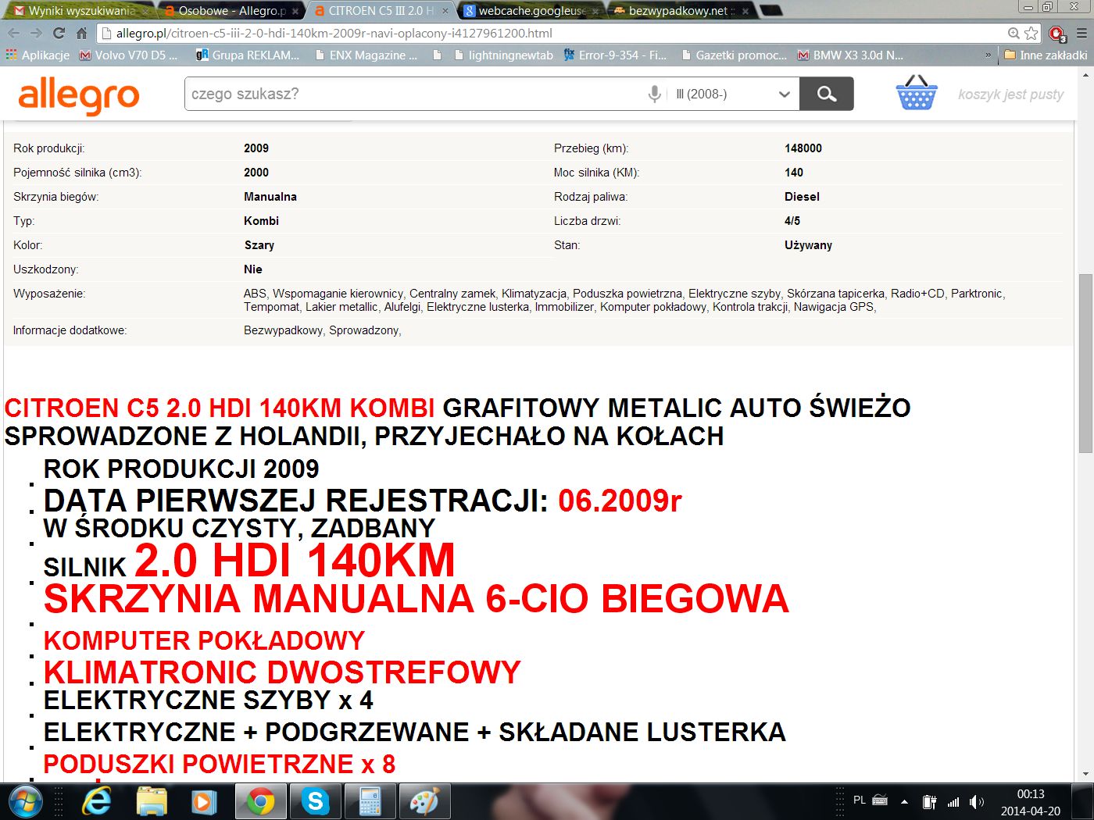Open the lightningnewtab bookmark
Screen dimensions: 1094x820
tap(503, 55)
